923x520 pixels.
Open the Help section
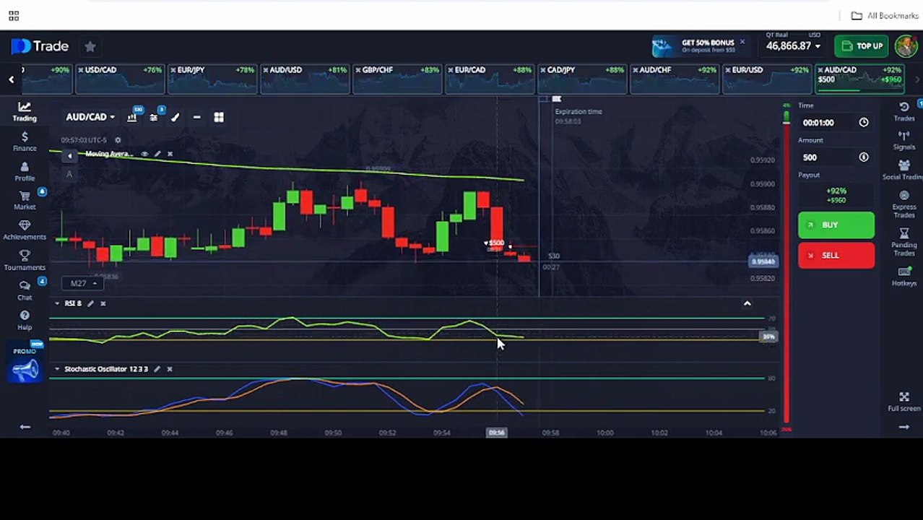point(24,321)
